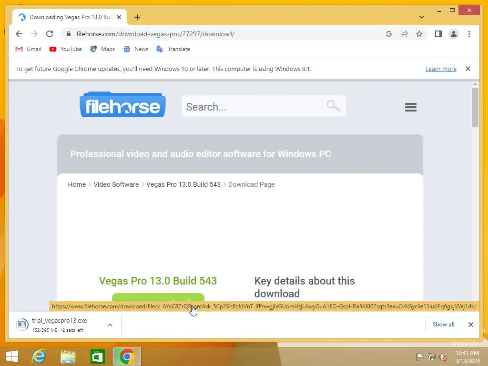The image size is (488, 366).
Task: Click the network tray icon
Action: coord(432,356)
